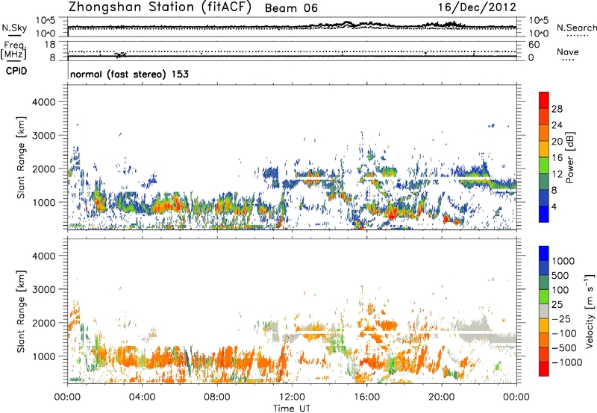Click the 04:00 time tick label
The height and width of the screenshot is (413, 597).
click(x=142, y=397)
